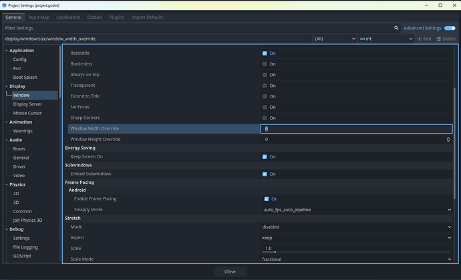
Task: Toggle the Advanced Settings switch
Action: pos(450,28)
